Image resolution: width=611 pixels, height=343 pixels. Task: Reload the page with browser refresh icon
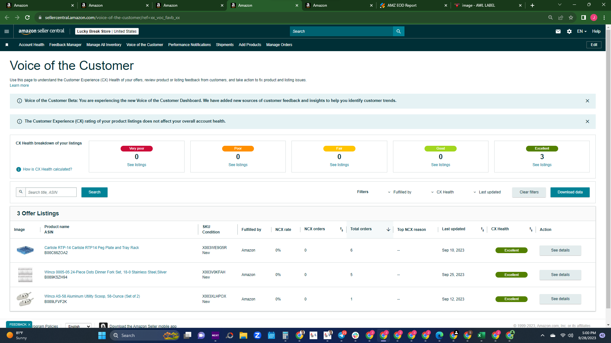tap(27, 17)
